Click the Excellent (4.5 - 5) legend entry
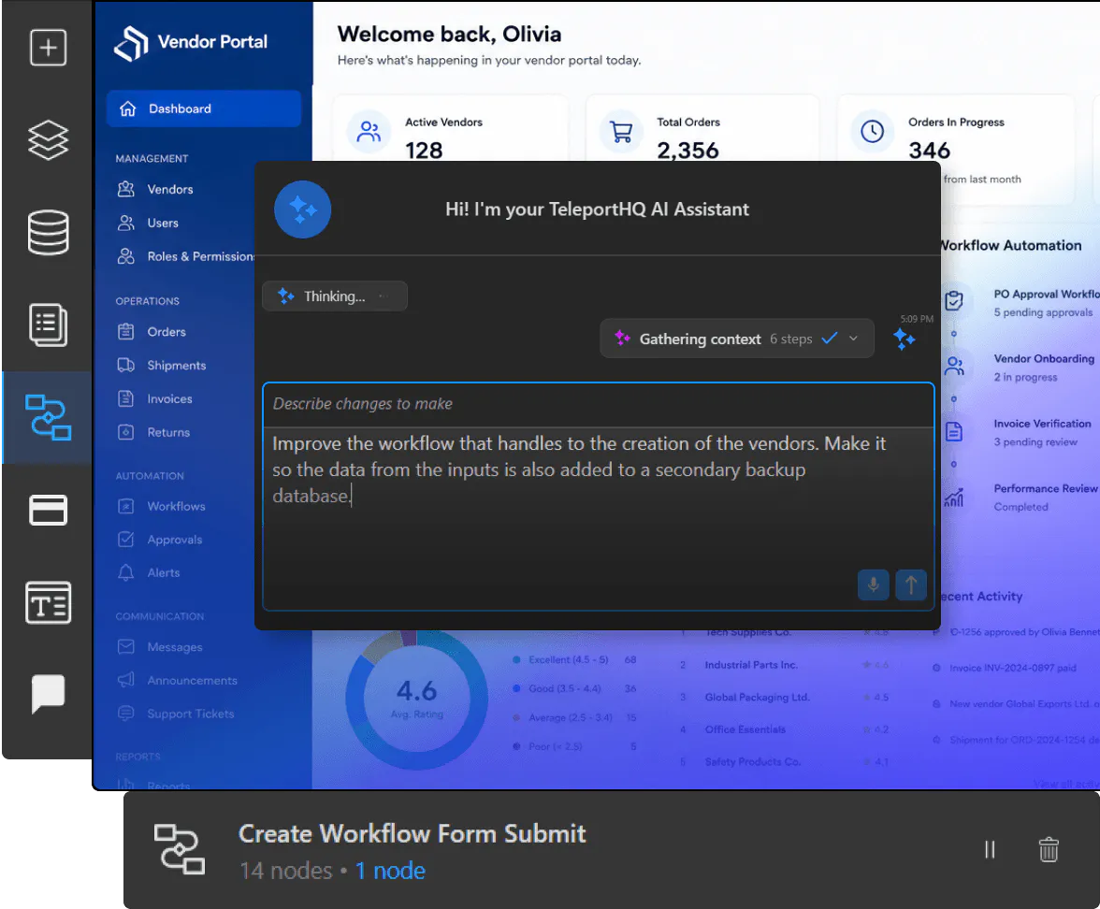 574,660
